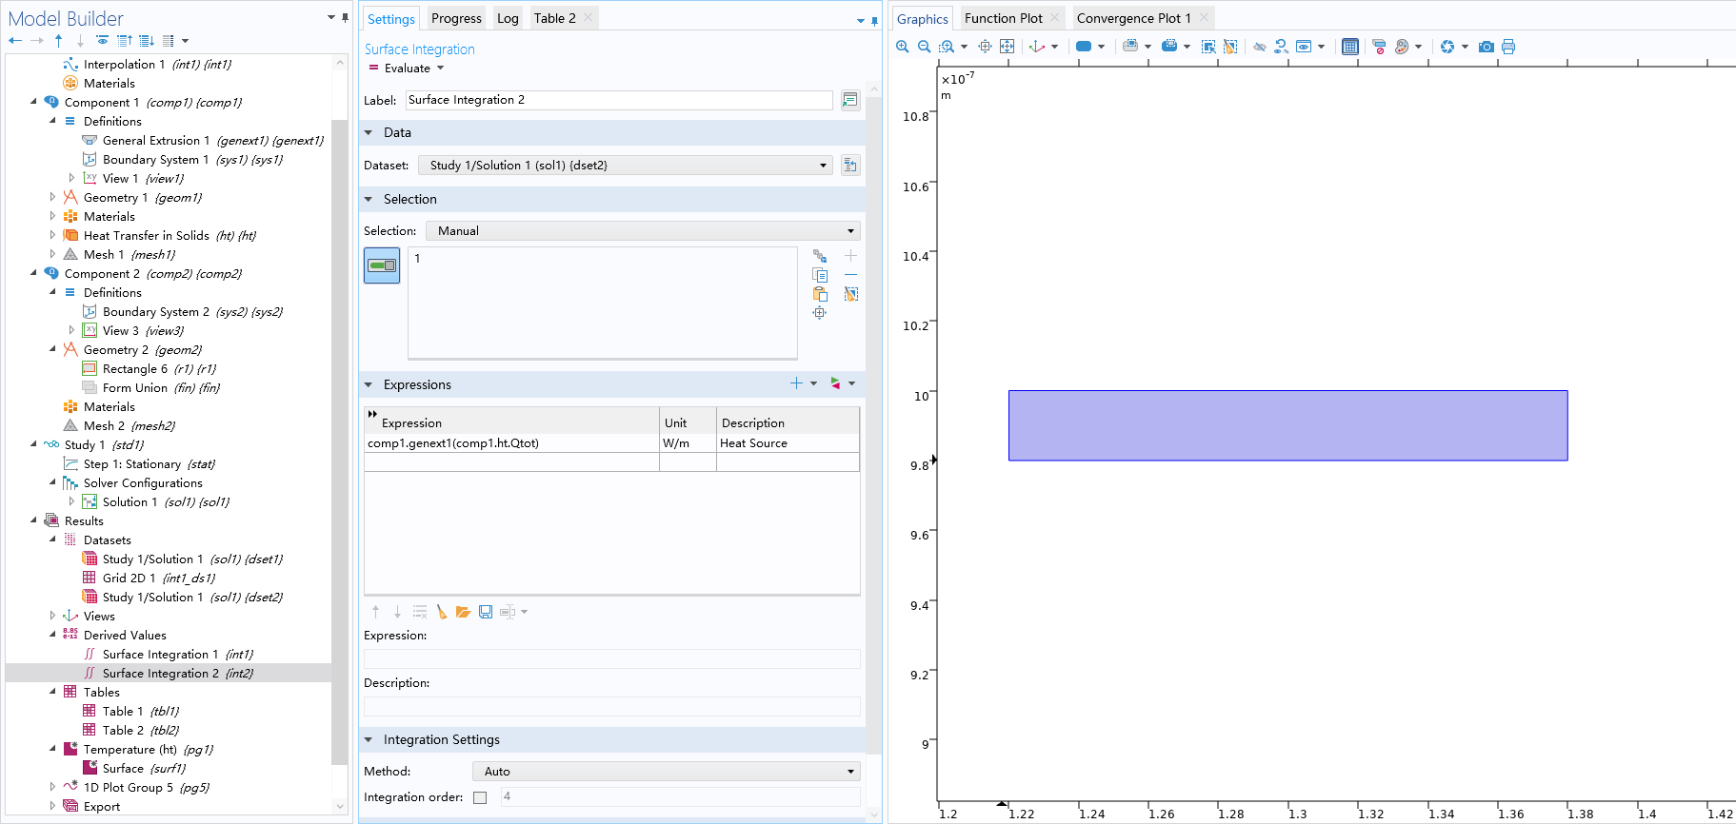The height and width of the screenshot is (824, 1736).
Task: Switch to the Function Plot tab
Action: pos(1003,18)
